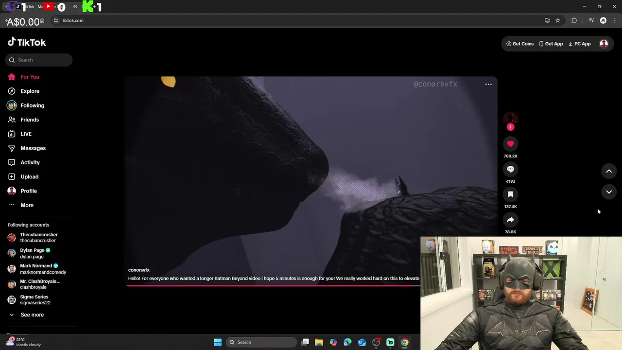Open Microsoft Edge from taskbar

[347, 342]
